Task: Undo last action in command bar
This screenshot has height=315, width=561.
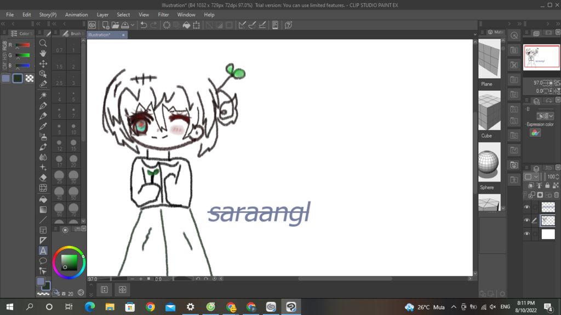Action: tap(144, 25)
